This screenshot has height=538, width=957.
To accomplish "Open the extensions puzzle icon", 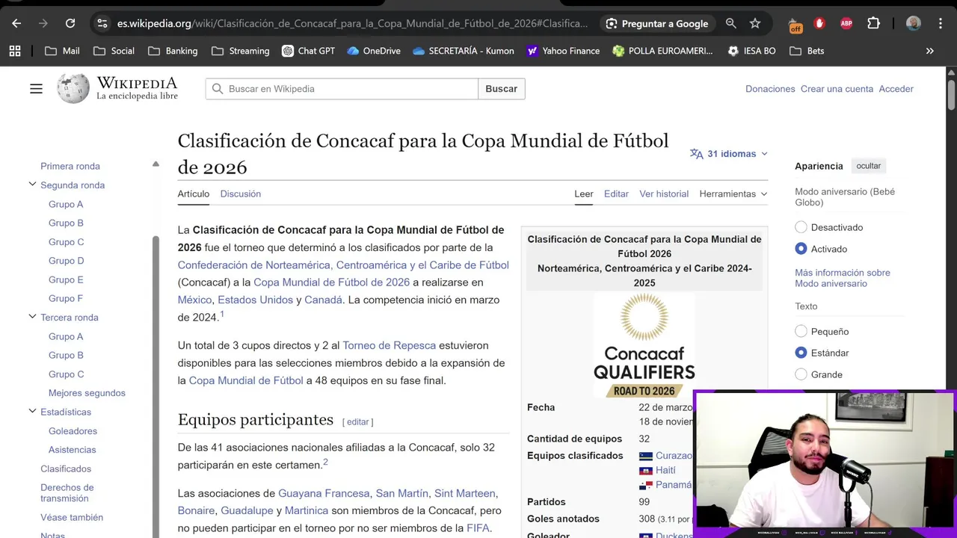I will (x=873, y=23).
